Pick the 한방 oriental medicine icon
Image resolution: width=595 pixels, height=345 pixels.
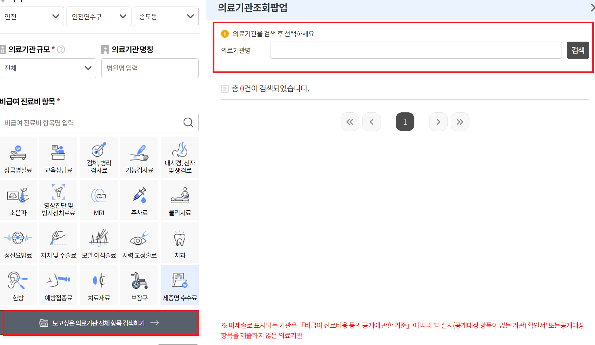pos(18,285)
